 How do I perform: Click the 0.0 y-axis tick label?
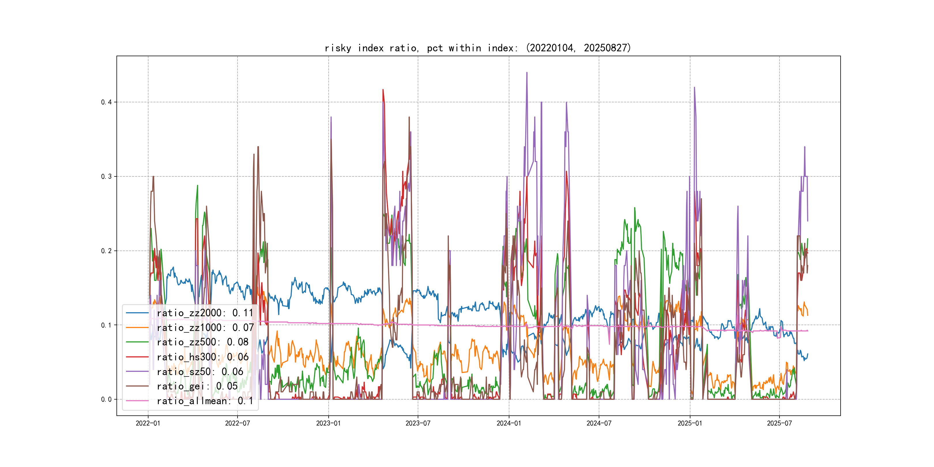(x=106, y=400)
